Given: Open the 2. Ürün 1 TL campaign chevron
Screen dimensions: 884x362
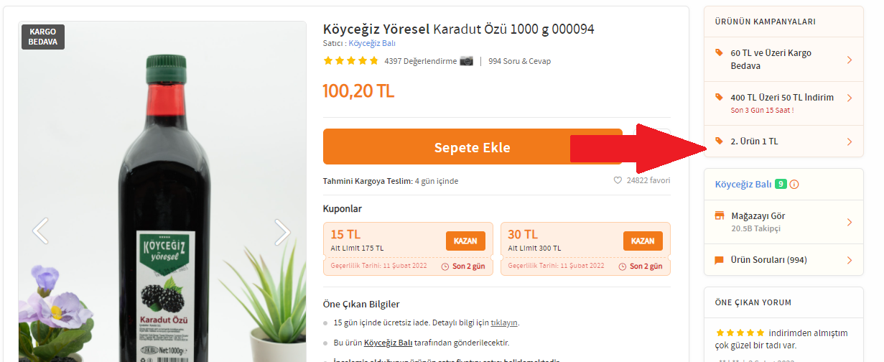Looking at the screenshot, I should (850, 141).
